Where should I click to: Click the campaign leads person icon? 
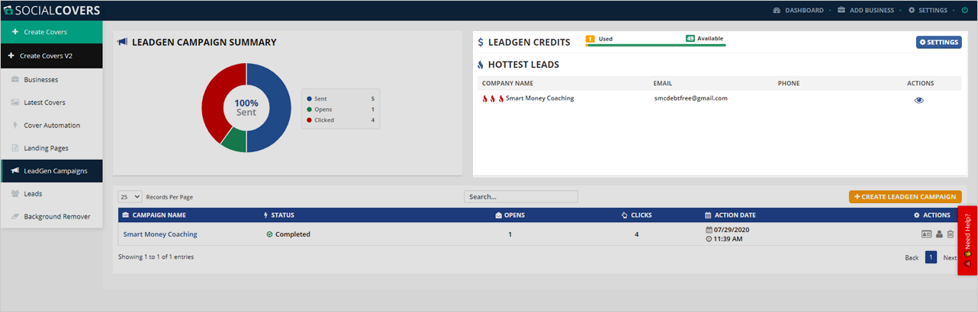tap(939, 234)
